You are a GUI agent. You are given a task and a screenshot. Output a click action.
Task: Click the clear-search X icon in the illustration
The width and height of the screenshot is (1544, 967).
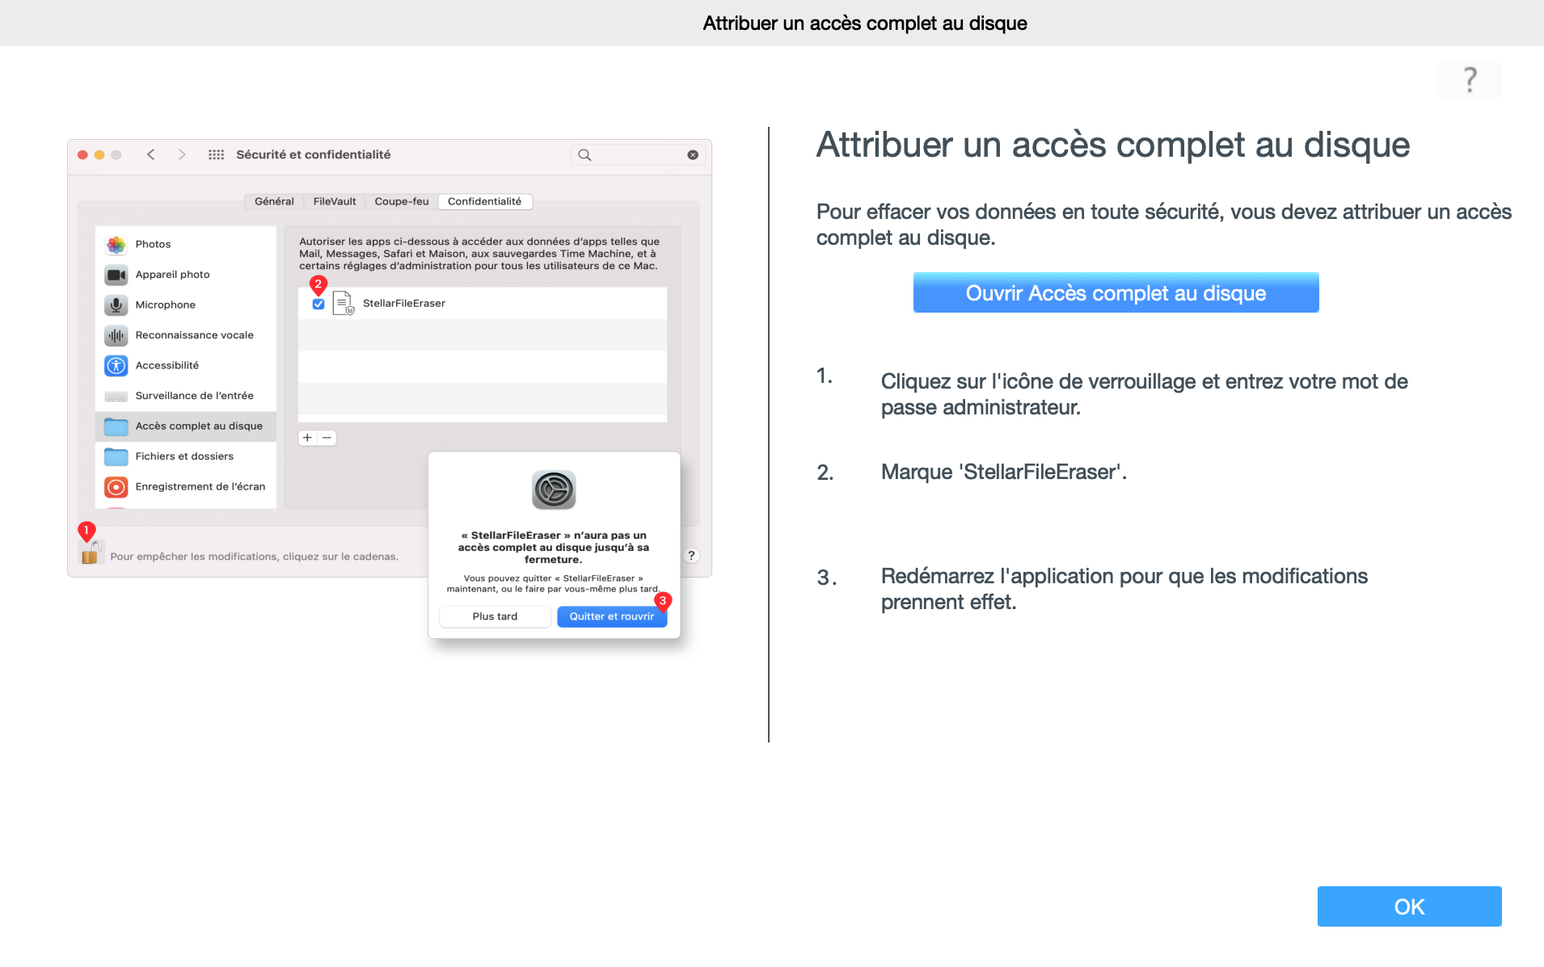pos(693,155)
